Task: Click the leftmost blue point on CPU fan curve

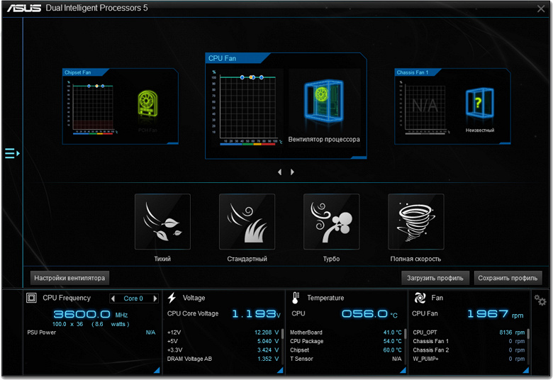Action: [242, 77]
